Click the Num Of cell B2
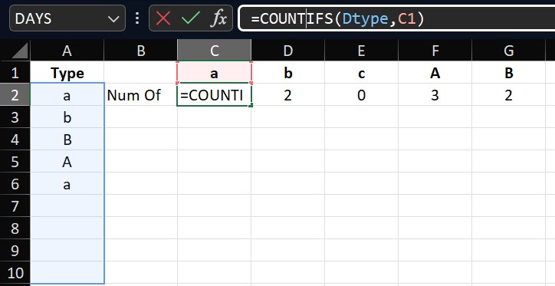 click(x=140, y=95)
